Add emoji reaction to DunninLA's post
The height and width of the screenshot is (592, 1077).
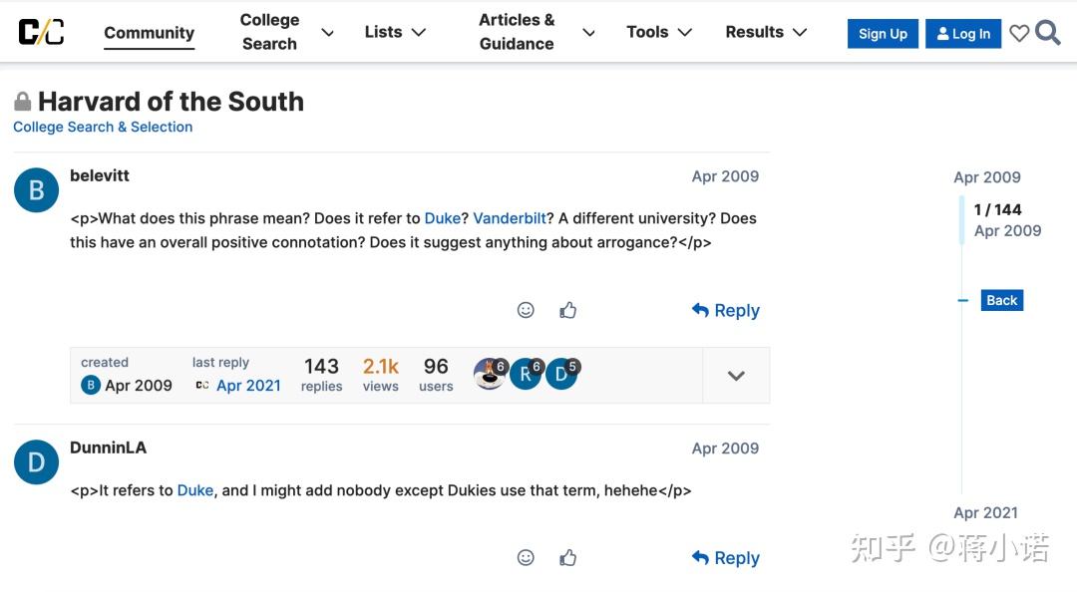click(x=526, y=558)
